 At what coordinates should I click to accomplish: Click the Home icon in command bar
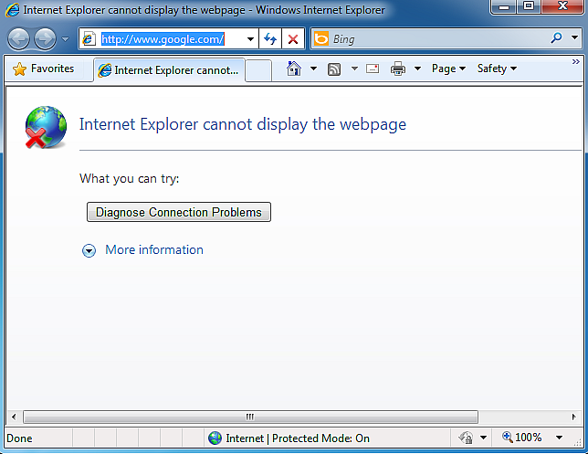[x=293, y=69]
